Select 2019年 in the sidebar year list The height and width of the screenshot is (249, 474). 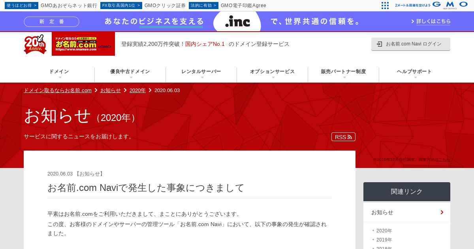pyautogui.click(x=384, y=240)
